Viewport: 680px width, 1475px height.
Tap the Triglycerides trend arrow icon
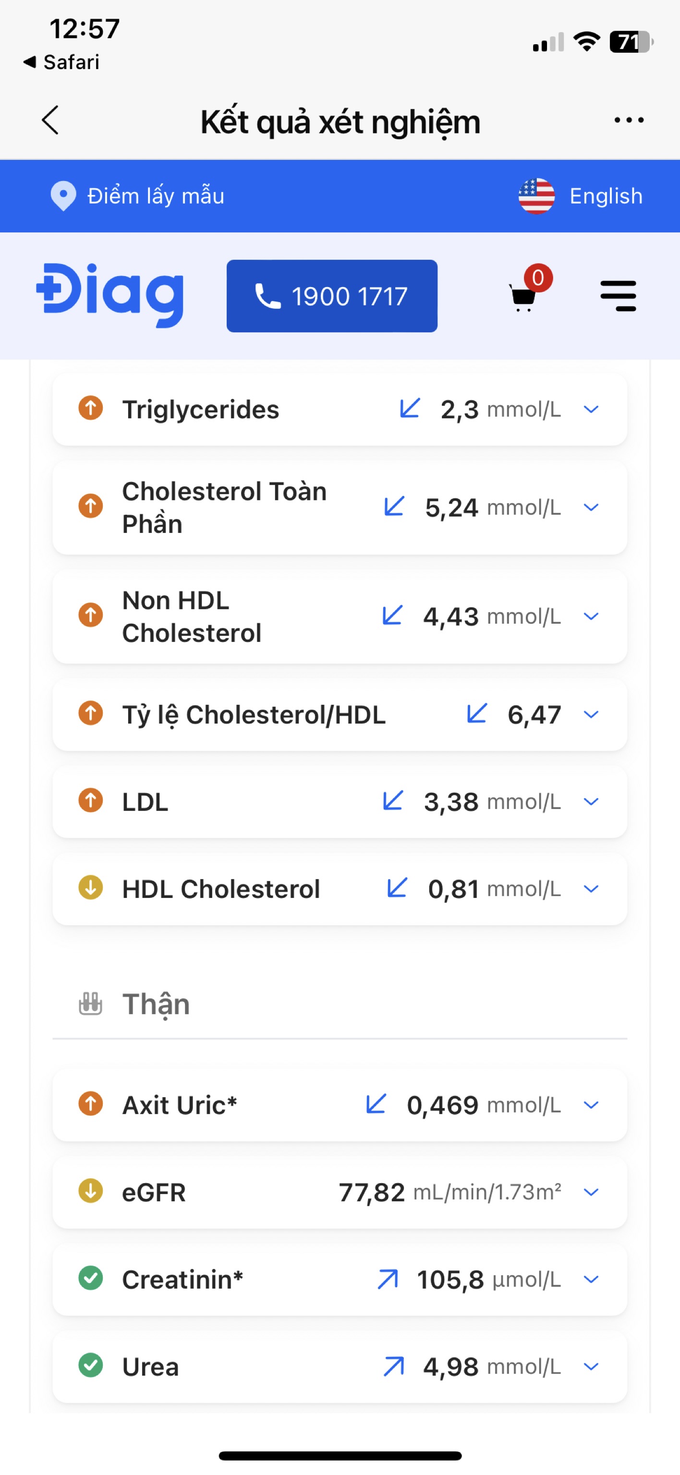[410, 409]
